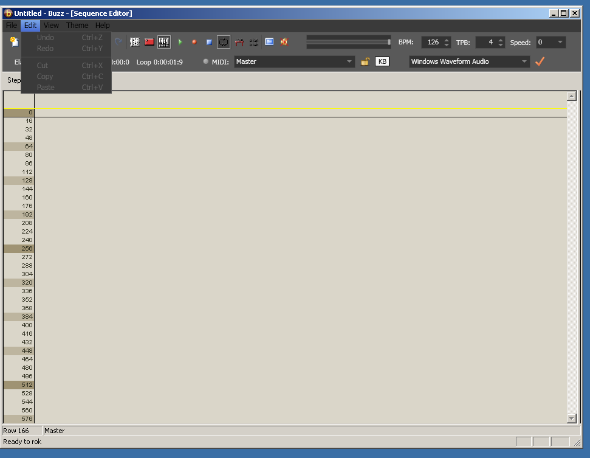Click the hard disk recorder icon
Viewport: 590px width, 458px height.
coord(254,42)
